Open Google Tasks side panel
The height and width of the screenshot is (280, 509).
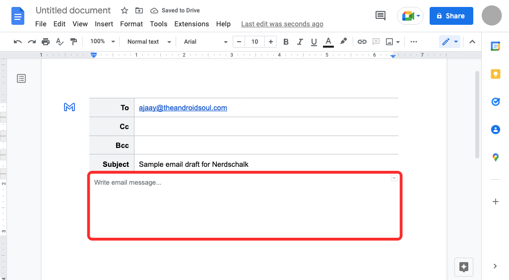[x=496, y=102]
